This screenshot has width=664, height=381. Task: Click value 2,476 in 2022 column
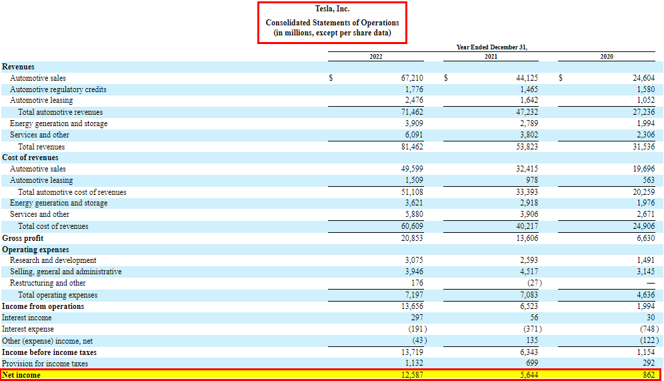(414, 101)
